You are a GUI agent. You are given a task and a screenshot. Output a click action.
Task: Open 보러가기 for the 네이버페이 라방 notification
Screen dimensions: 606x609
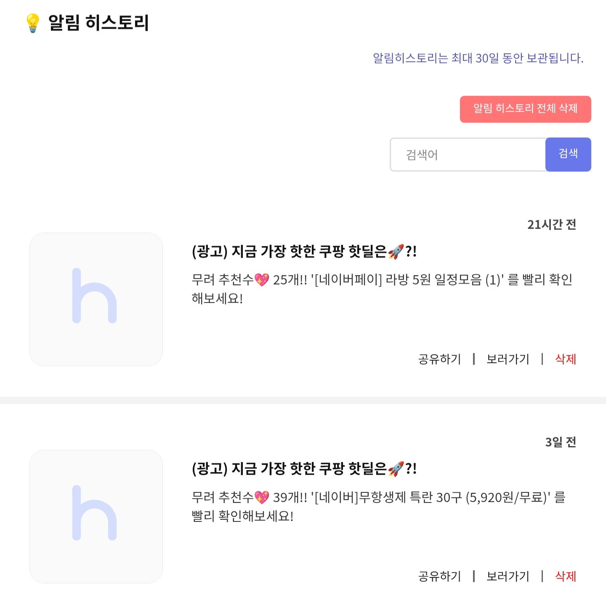508,359
